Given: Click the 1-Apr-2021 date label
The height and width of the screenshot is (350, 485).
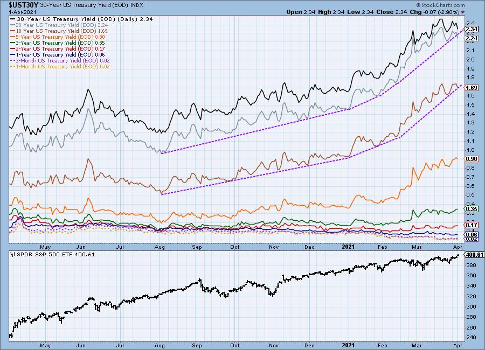Looking at the screenshot, I should click(x=23, y=12).
